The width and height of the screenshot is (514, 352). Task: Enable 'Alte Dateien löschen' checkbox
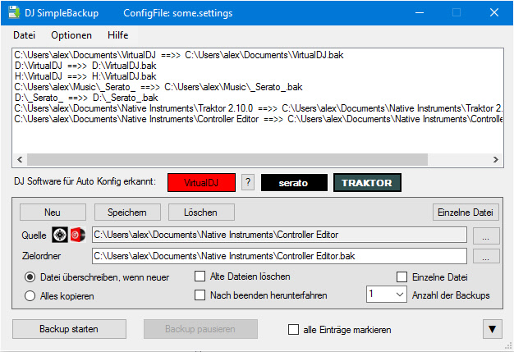click(200, 277)
